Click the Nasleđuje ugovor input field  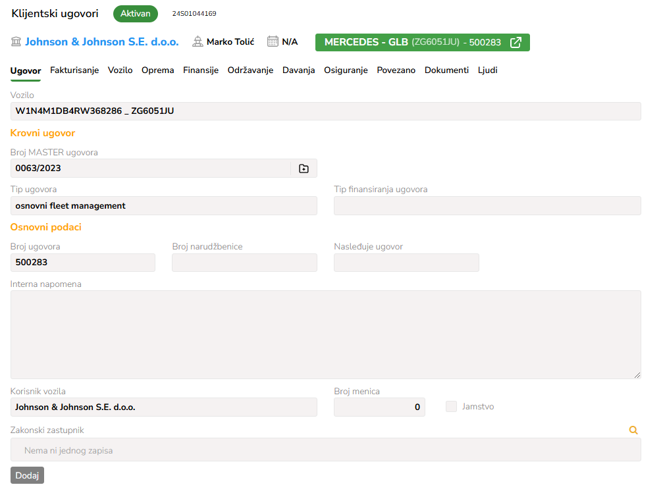406,263
